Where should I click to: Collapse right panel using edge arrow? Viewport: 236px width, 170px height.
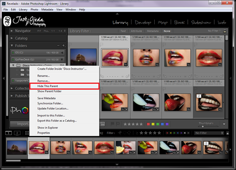click(x=230, y=78)
